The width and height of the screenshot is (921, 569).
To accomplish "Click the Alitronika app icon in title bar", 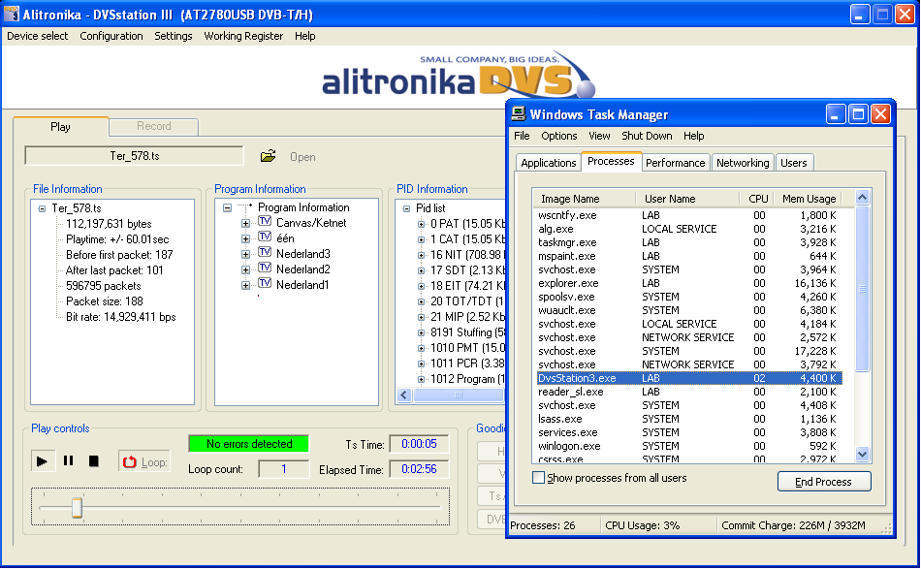I will [x=12, y=15].
